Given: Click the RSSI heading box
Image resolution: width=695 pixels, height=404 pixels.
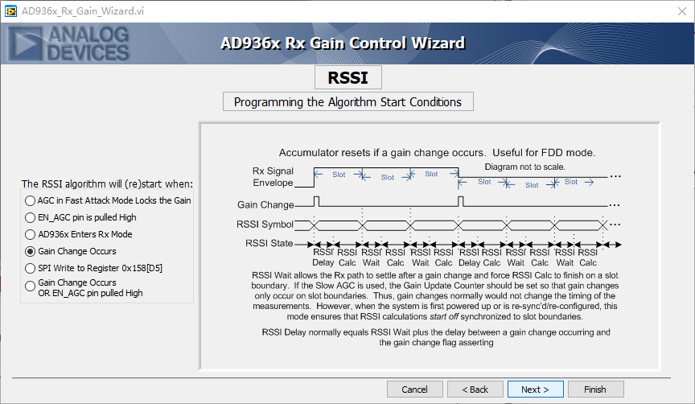Looking at the screenshot, I should click(348, 77).
